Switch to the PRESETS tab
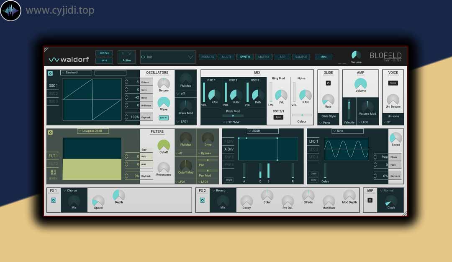 pos(208,57)
